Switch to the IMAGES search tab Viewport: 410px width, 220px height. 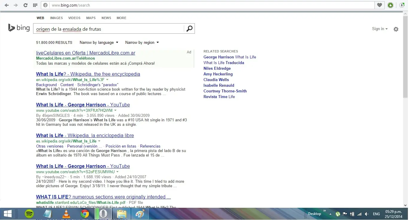[56, 18]
